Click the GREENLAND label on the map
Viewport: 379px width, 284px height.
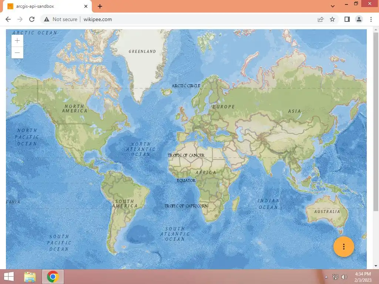point(142,51)
